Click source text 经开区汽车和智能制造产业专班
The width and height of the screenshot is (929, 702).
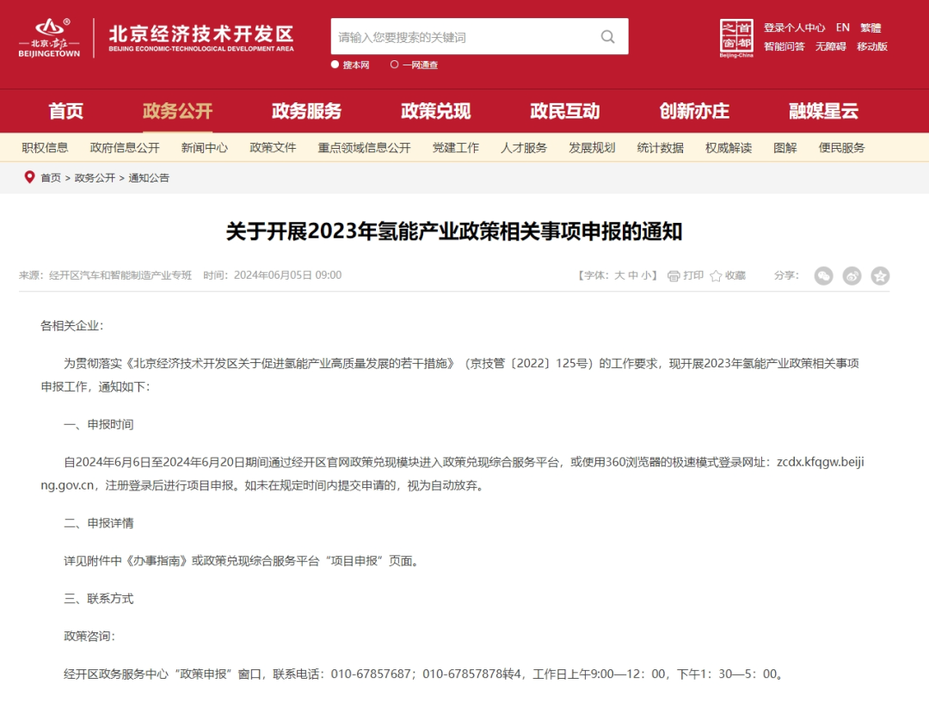click(x=120, y=275)
